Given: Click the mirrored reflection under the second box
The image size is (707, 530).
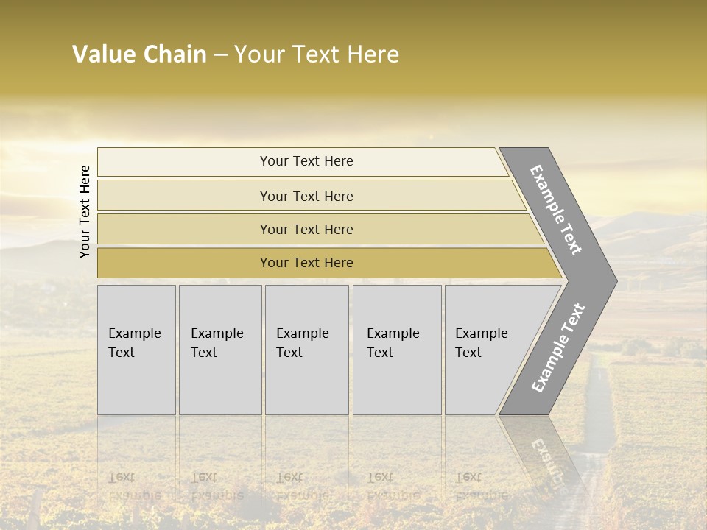Looking at the screenshot, I should pyautogui.click(x=217, y=486).
